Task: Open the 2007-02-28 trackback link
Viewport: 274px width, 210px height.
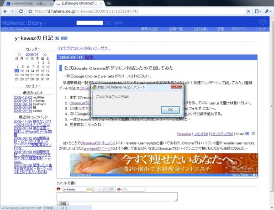Action: coord(33,168)
